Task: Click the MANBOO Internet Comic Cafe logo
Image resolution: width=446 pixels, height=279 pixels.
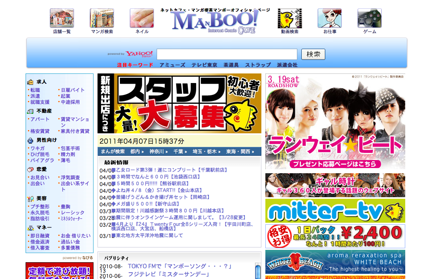Action: click(x=215, y=22)
